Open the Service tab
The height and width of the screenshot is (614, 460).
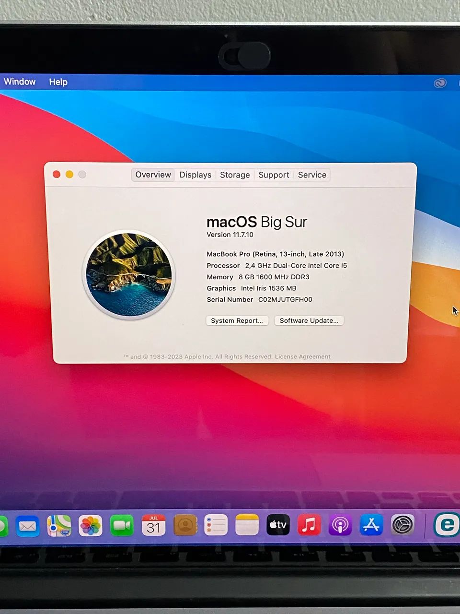312,175
